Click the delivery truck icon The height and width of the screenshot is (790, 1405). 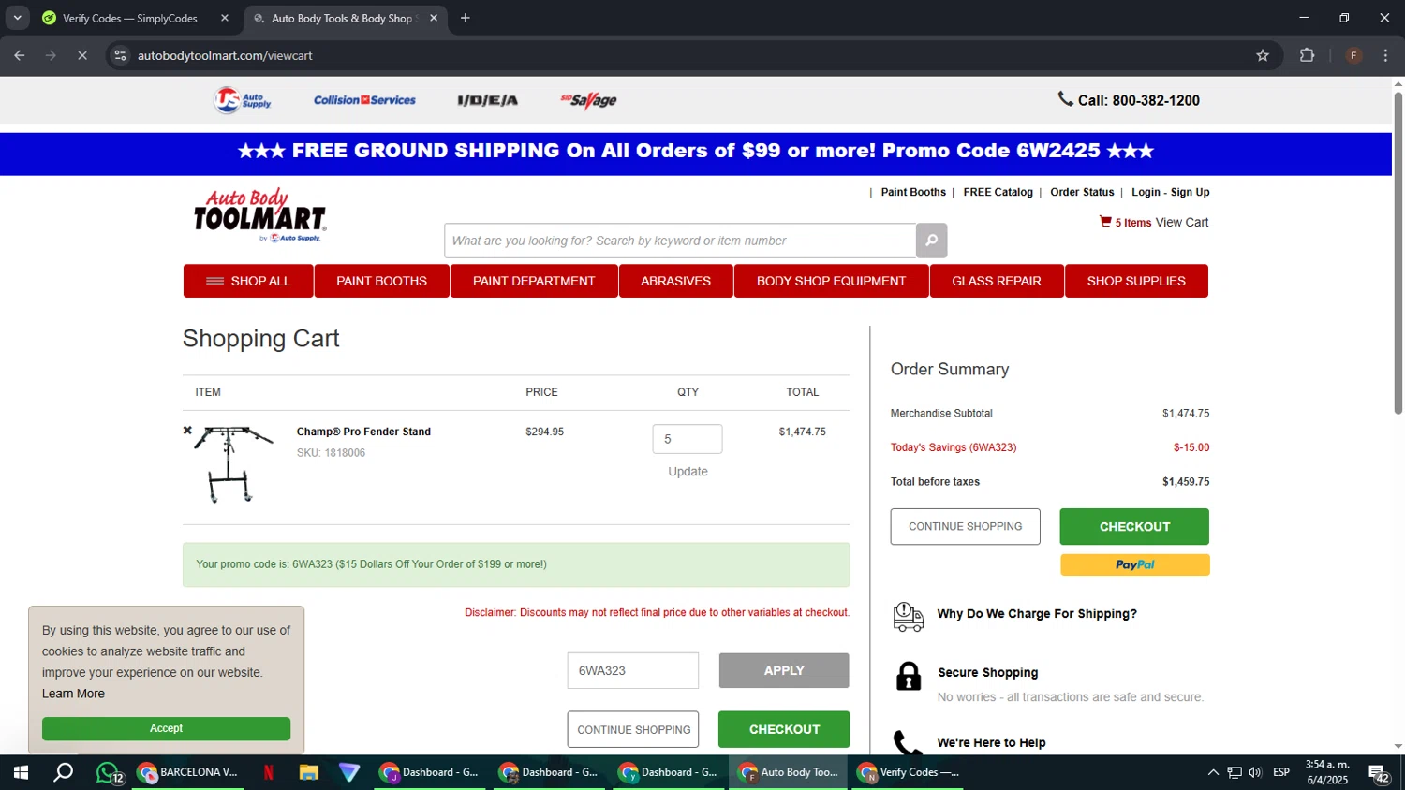coord(909,616)
